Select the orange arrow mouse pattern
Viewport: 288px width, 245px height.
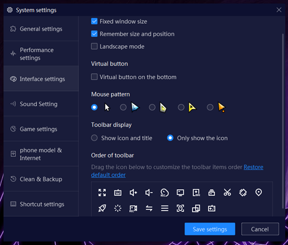[210, 107]
